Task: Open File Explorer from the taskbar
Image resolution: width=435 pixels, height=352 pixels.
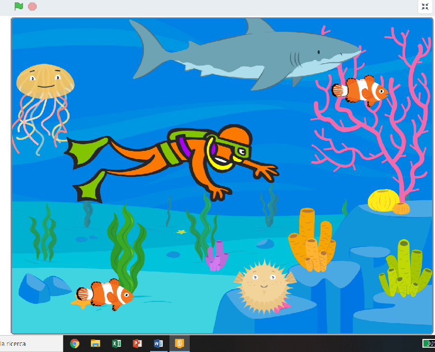Action: (x=96, y=343)
